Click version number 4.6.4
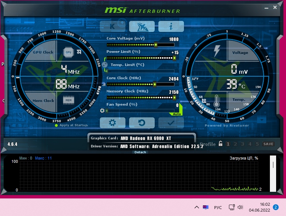The image size is (286, 216). 12,144
